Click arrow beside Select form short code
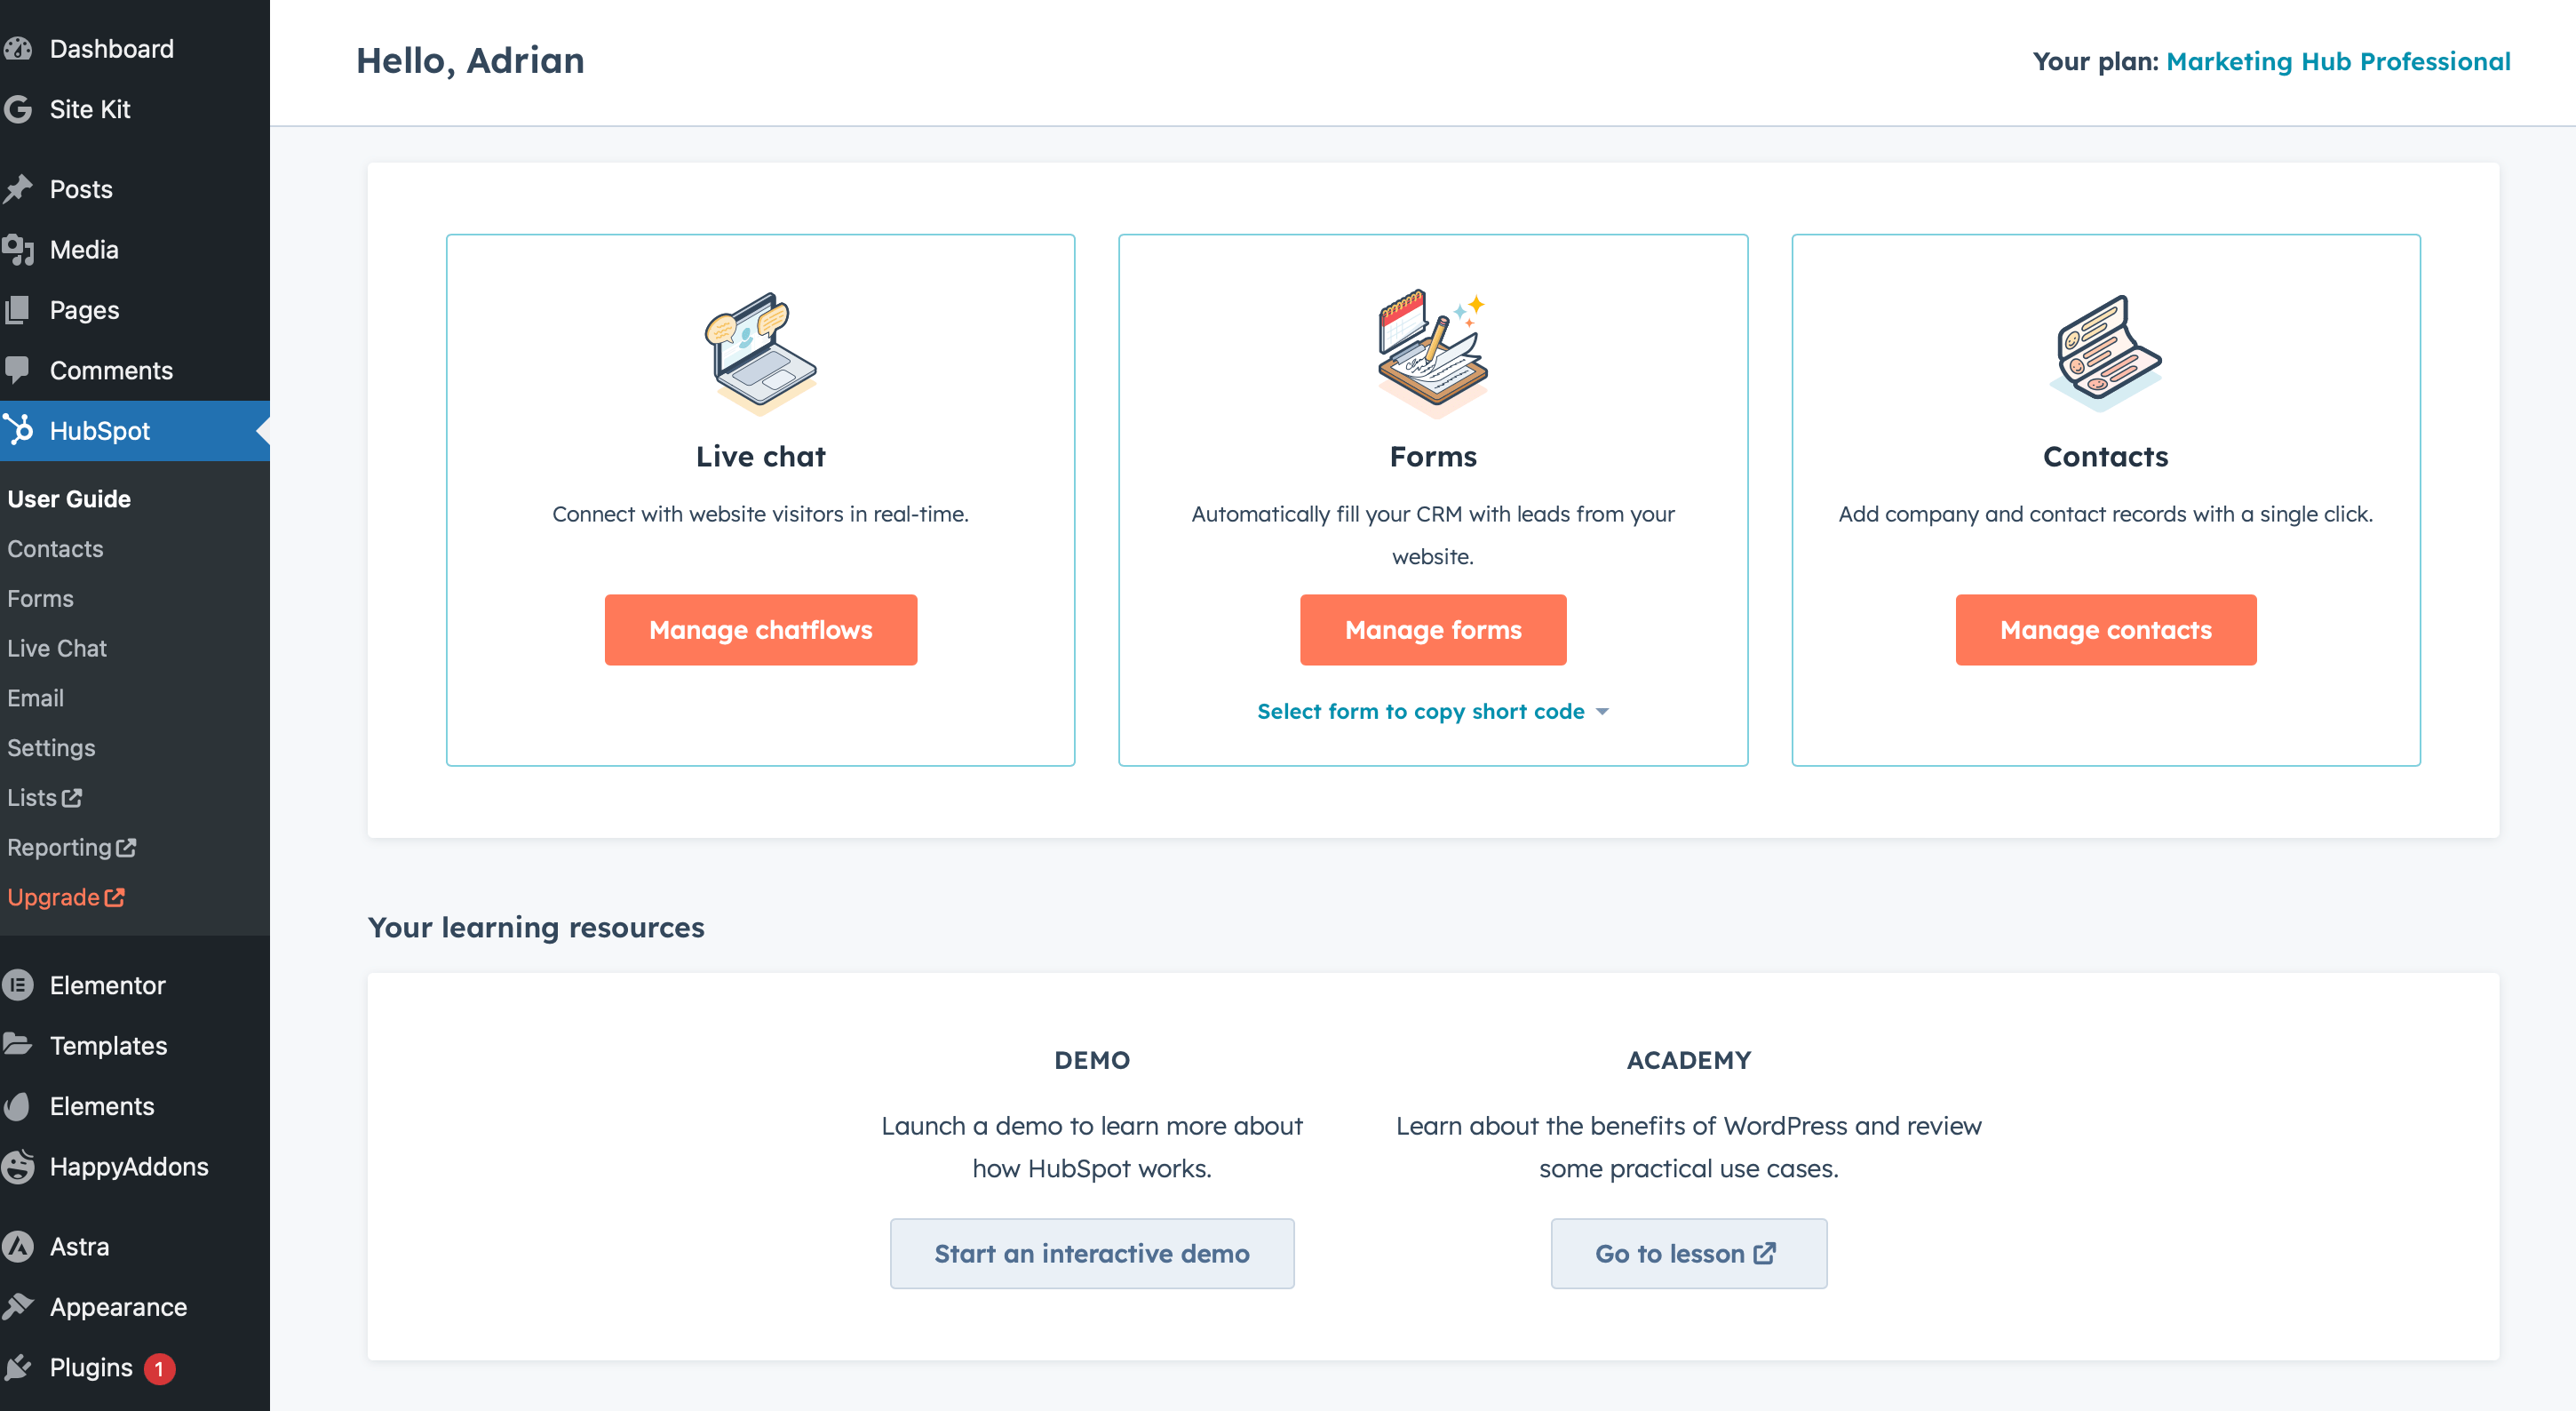The width and height of the screenshot is (2576, 1411). 1602,712
